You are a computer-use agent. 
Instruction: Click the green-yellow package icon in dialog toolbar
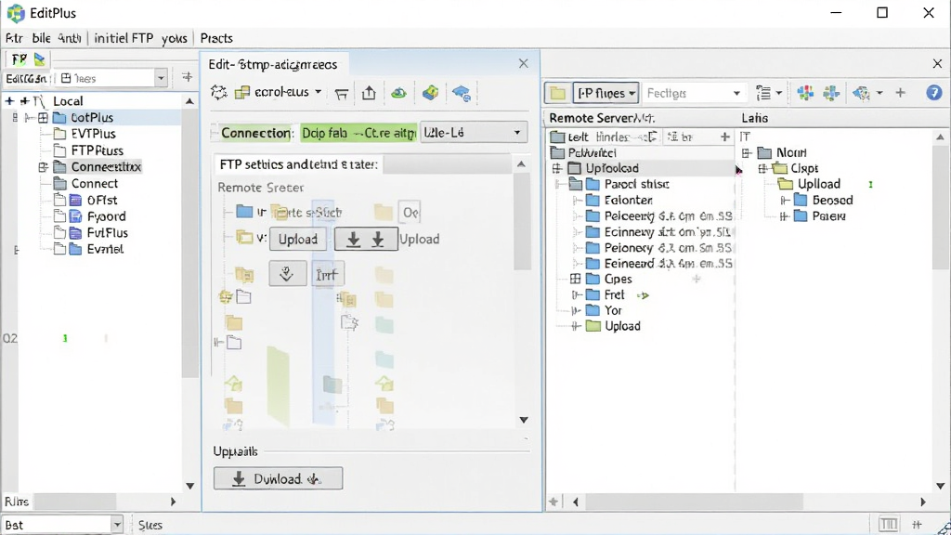tap(431, 92)
